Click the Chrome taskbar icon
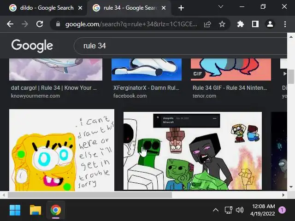This screenshot has height=221, width=295. 56,210
